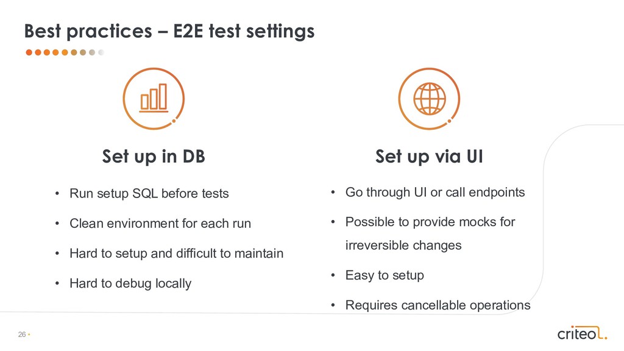Viewport: 624px width, 351px height.
Task: Click 'Run setup SQL before tests' bullet
Action: 149,194
